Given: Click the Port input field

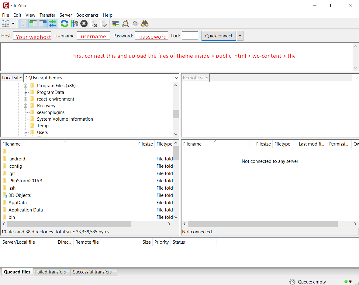Looking at the screenshot, I should [190, 36].
